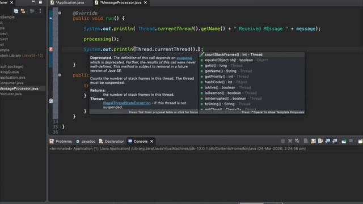The width and height of the screenshot is (363, 204).
Task: Collapse all in Package Explorer toolbar
Action: point(16,11)
